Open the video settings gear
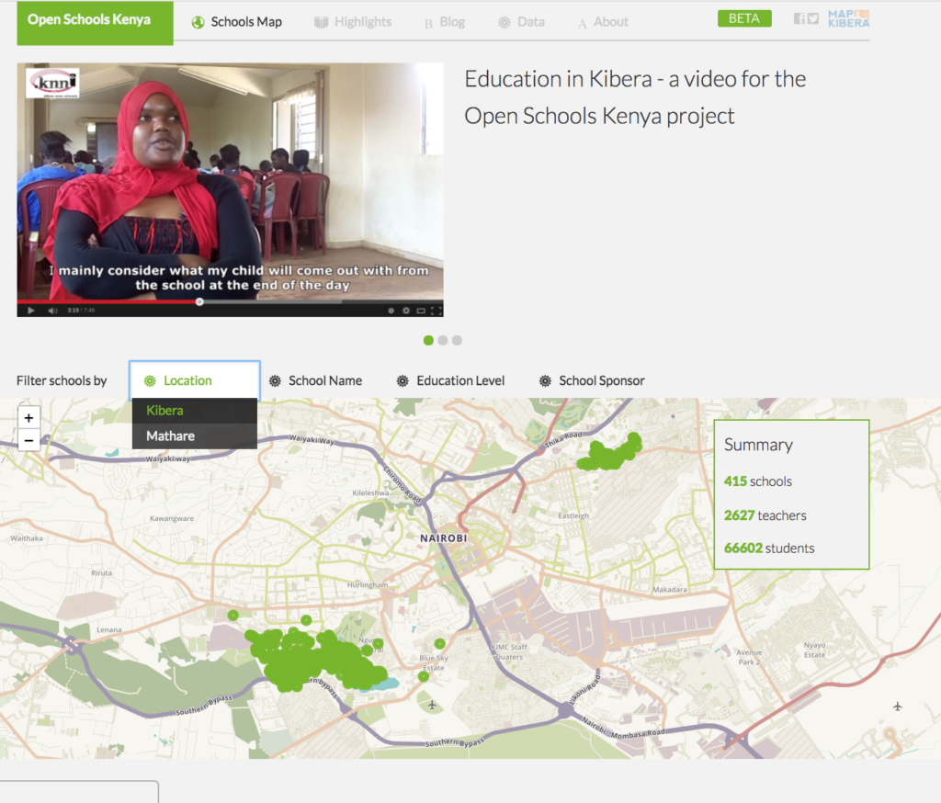 point(406,311)
